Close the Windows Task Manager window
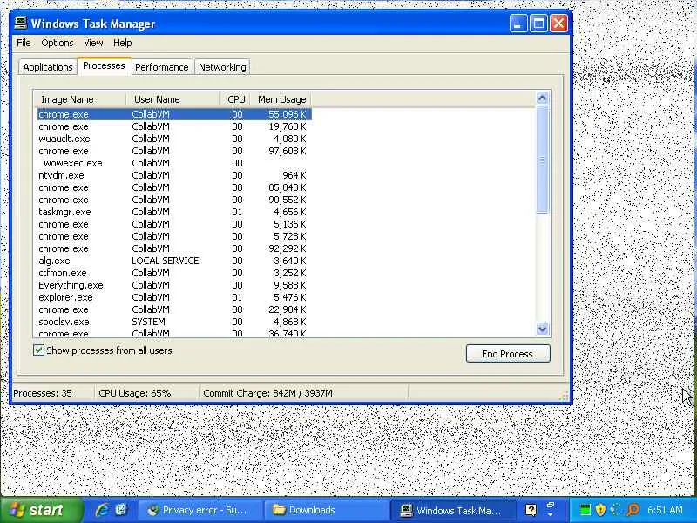The width and height of the screenshot is (697, 523). (x=558, y=24)
